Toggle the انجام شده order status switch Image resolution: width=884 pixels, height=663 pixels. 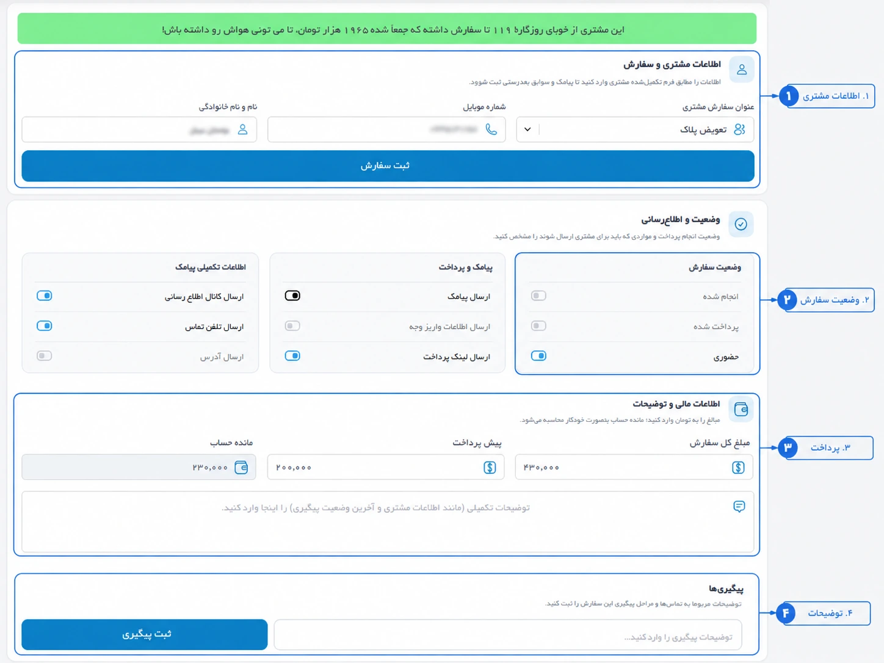pyautogui.click(x=538, y=295)
